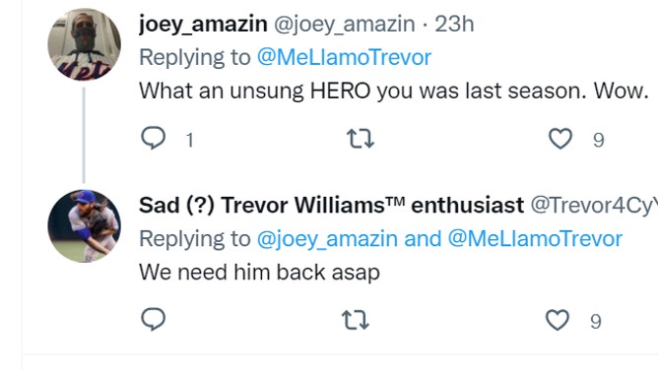Retweet the 'We need him back asap' tweet
This screenshot has width=658, height=370.
tap(355, 320)
